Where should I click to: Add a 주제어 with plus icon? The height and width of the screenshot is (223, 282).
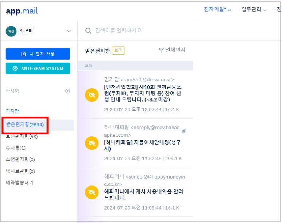pos(67,91)
